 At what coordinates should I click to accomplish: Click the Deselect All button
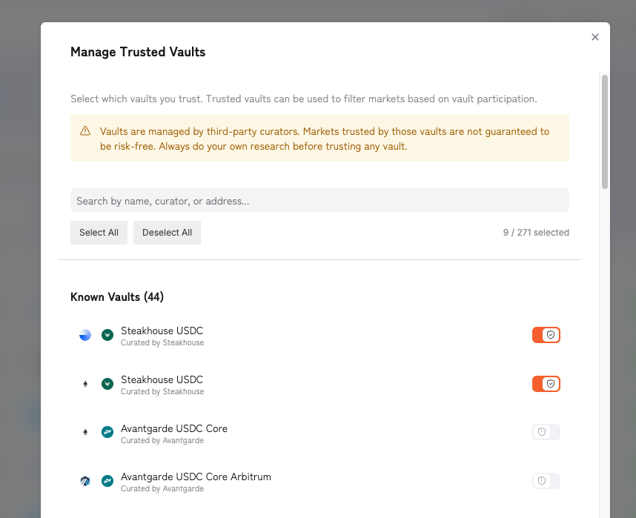click(x=167, y=233)
